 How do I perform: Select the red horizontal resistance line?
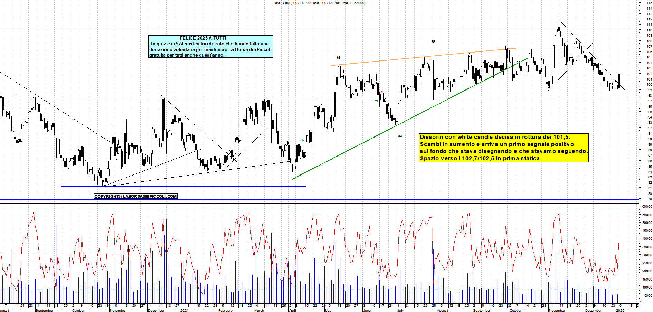[x=333, y=98]
